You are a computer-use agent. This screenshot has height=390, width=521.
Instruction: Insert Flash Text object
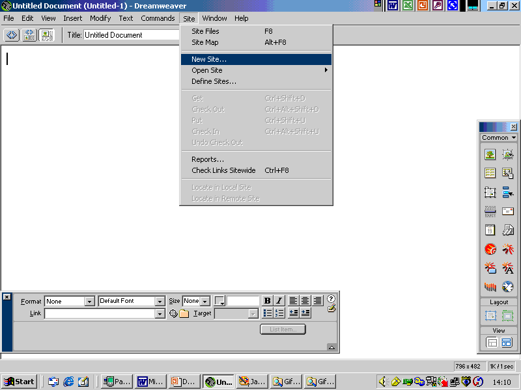pos(508,268)
